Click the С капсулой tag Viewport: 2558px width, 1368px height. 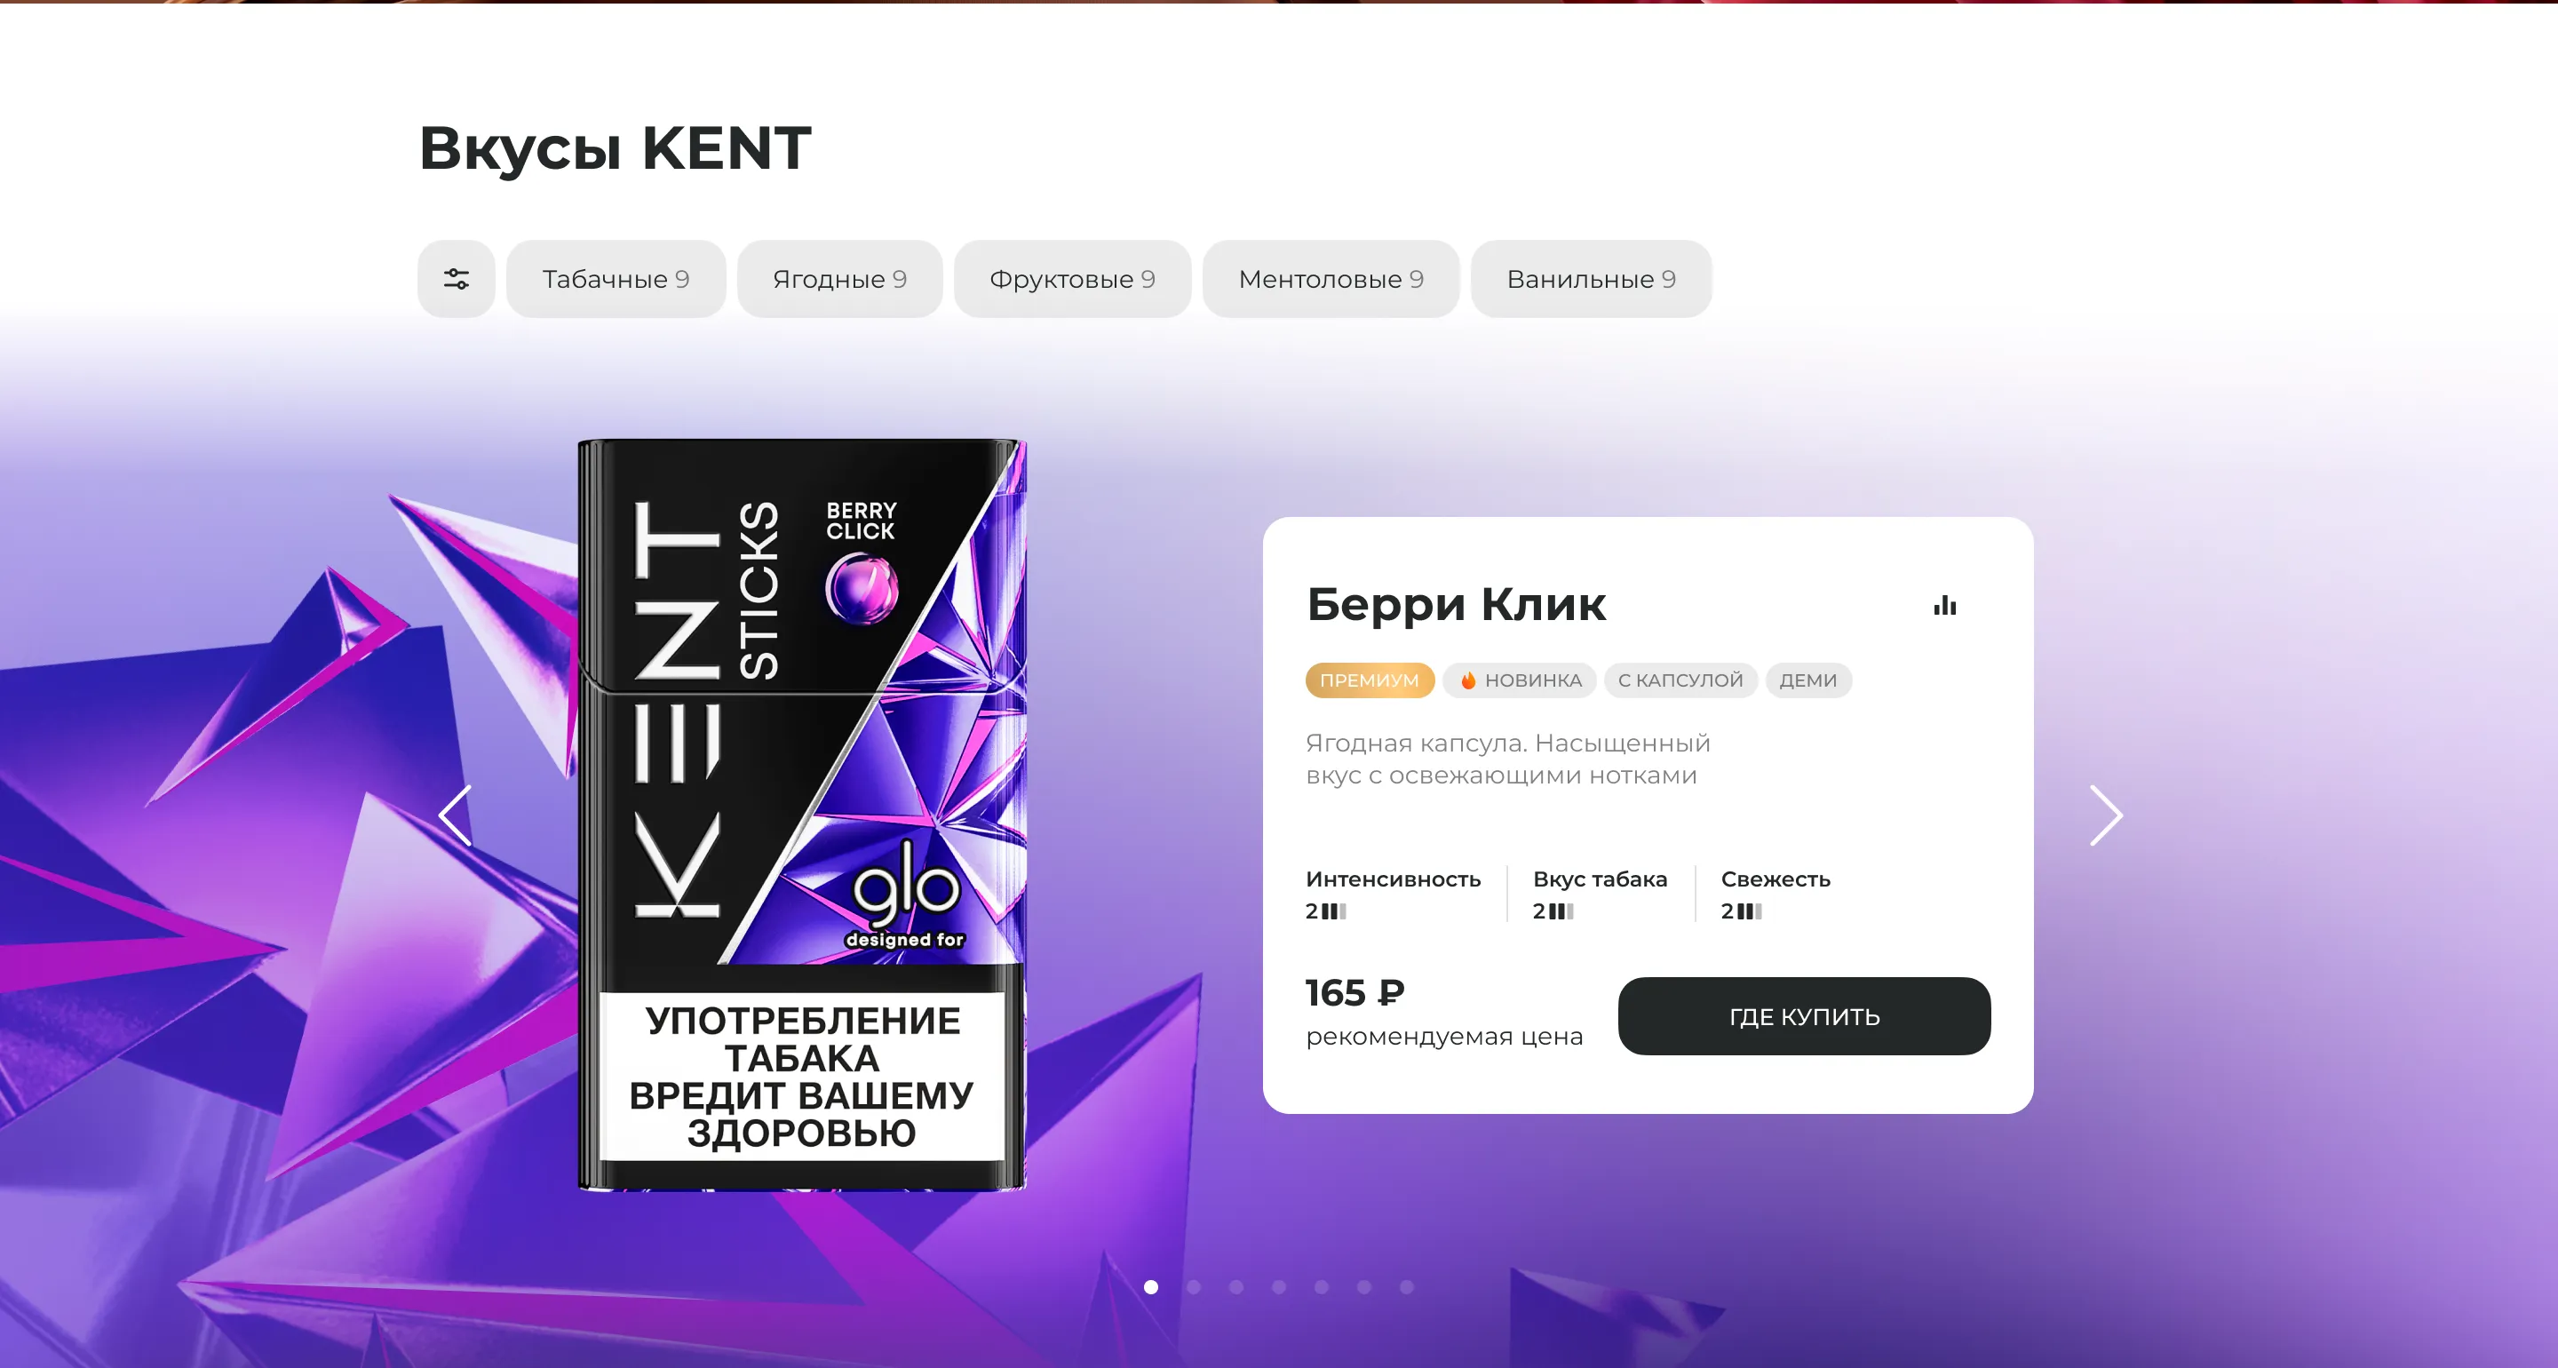1680,680
